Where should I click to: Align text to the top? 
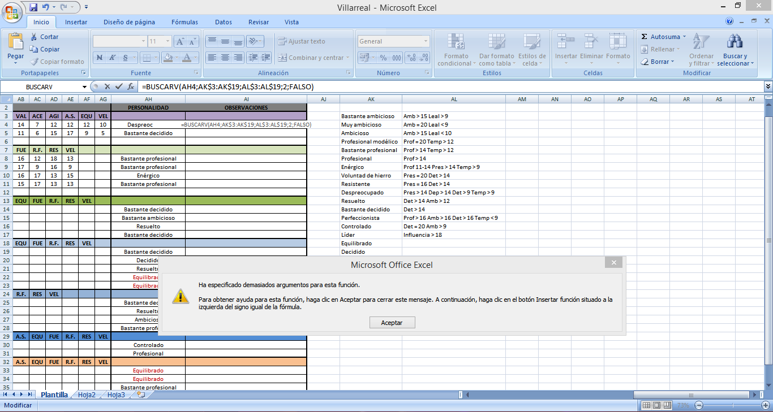tap(212, 41)
